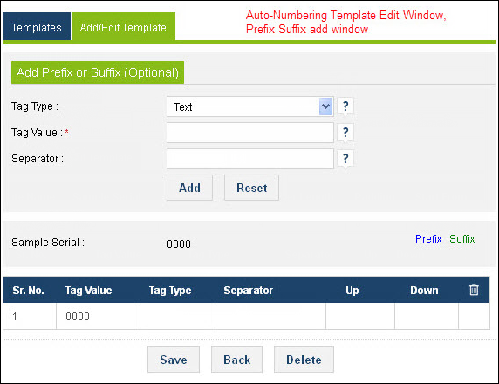The image size is (499, 384).
Task: Click help icon beside Separator field
Action: (345, 158)
